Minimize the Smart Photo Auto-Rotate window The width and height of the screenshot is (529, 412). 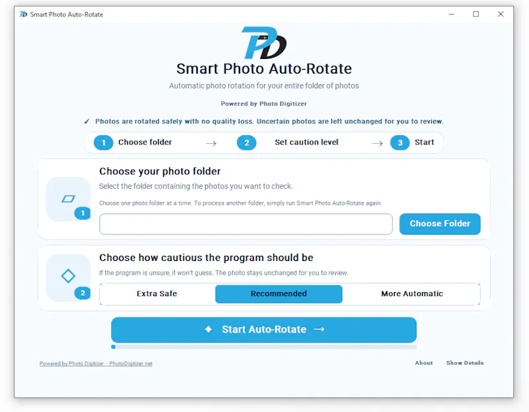pos(452,14)
